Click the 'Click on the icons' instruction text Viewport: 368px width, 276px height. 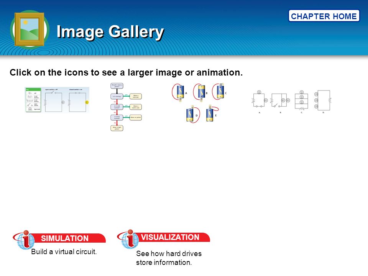126,72
